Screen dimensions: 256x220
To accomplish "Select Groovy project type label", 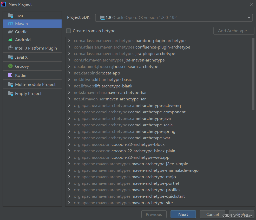I will (22, 66).
